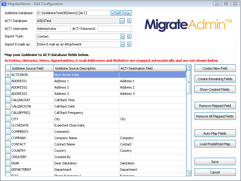Select row header of CITY row

tap(8, 119)
